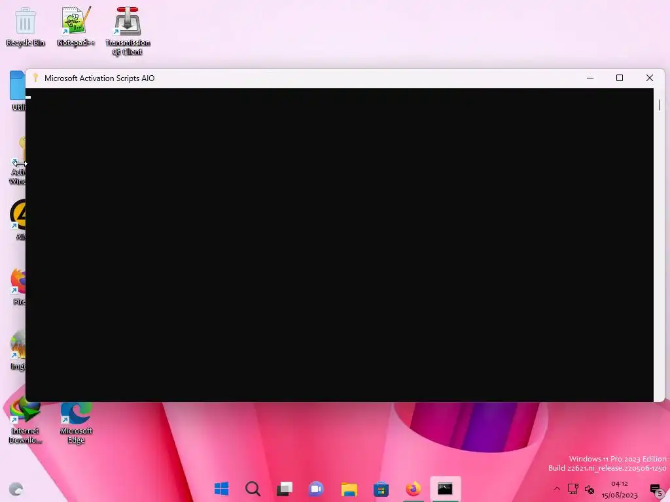The width and height of the screenshot is (670, 502).
Task: Click the Microsoft Activation Scripts AIO title bar key icon
Action: click(x=35, y=78)
